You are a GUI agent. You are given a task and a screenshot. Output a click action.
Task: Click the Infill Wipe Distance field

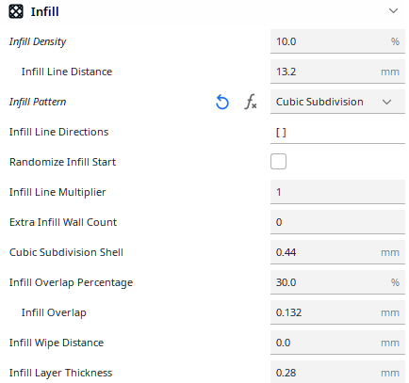click(337, 343)
